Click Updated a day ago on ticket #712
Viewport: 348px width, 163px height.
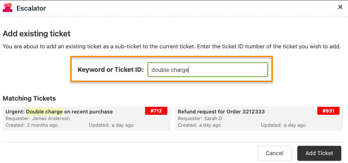pos(111,125)
